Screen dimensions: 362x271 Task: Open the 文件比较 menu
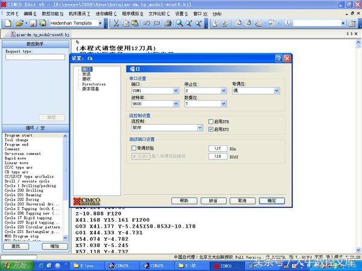(159, 14)
